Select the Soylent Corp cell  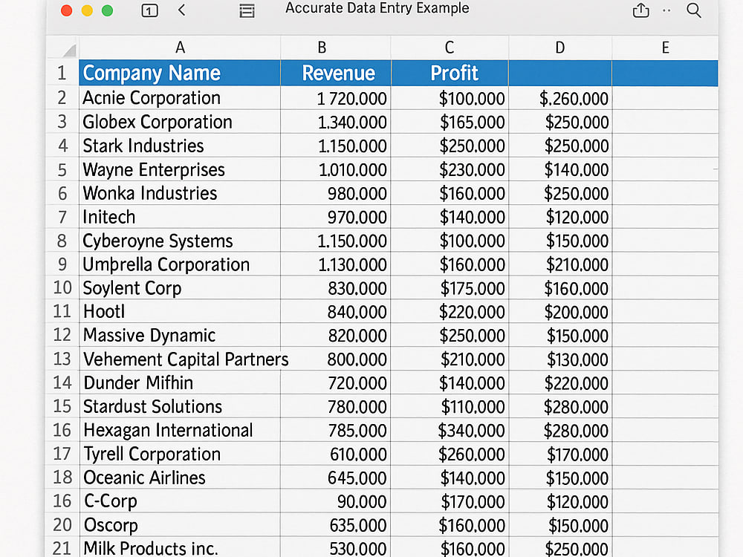click(180, 288)
